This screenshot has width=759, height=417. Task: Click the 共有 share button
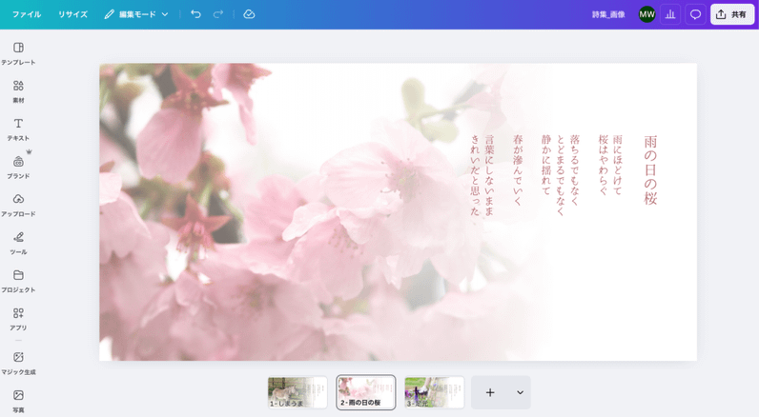(732, 14)
